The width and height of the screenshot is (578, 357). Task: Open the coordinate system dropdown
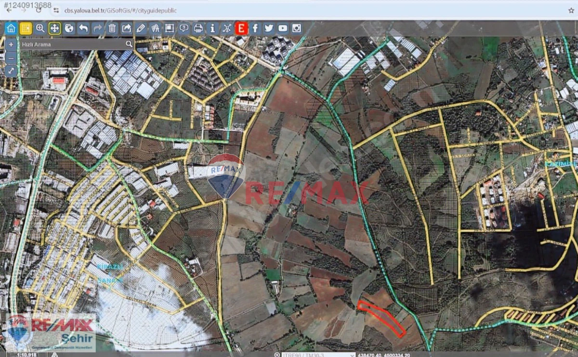click(318, 355)
